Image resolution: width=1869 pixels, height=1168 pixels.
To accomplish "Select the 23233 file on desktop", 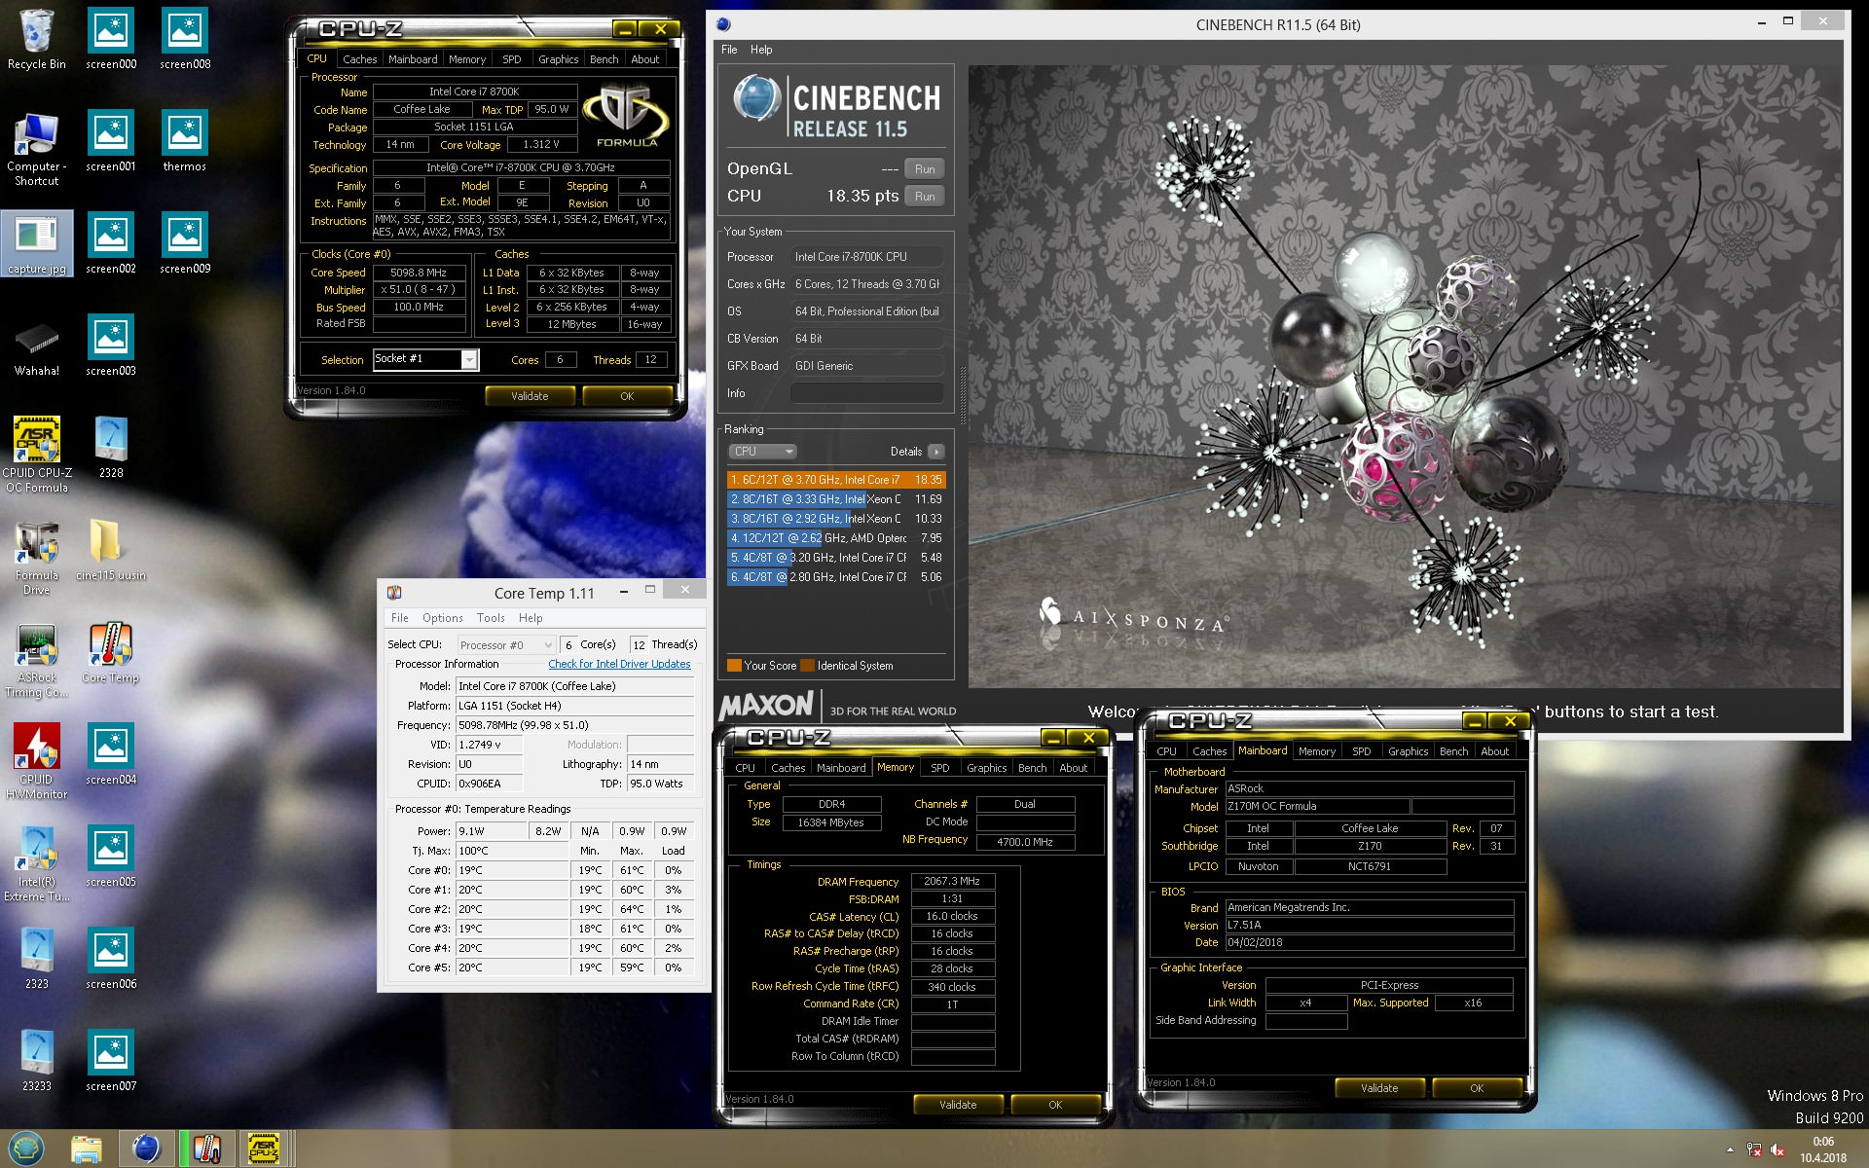I will click(x=37, y=1061).
